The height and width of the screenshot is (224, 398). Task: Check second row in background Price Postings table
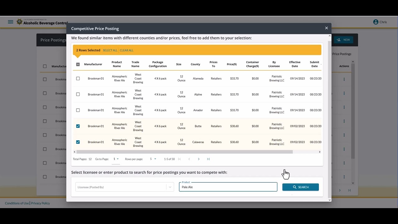coord(45,93)
